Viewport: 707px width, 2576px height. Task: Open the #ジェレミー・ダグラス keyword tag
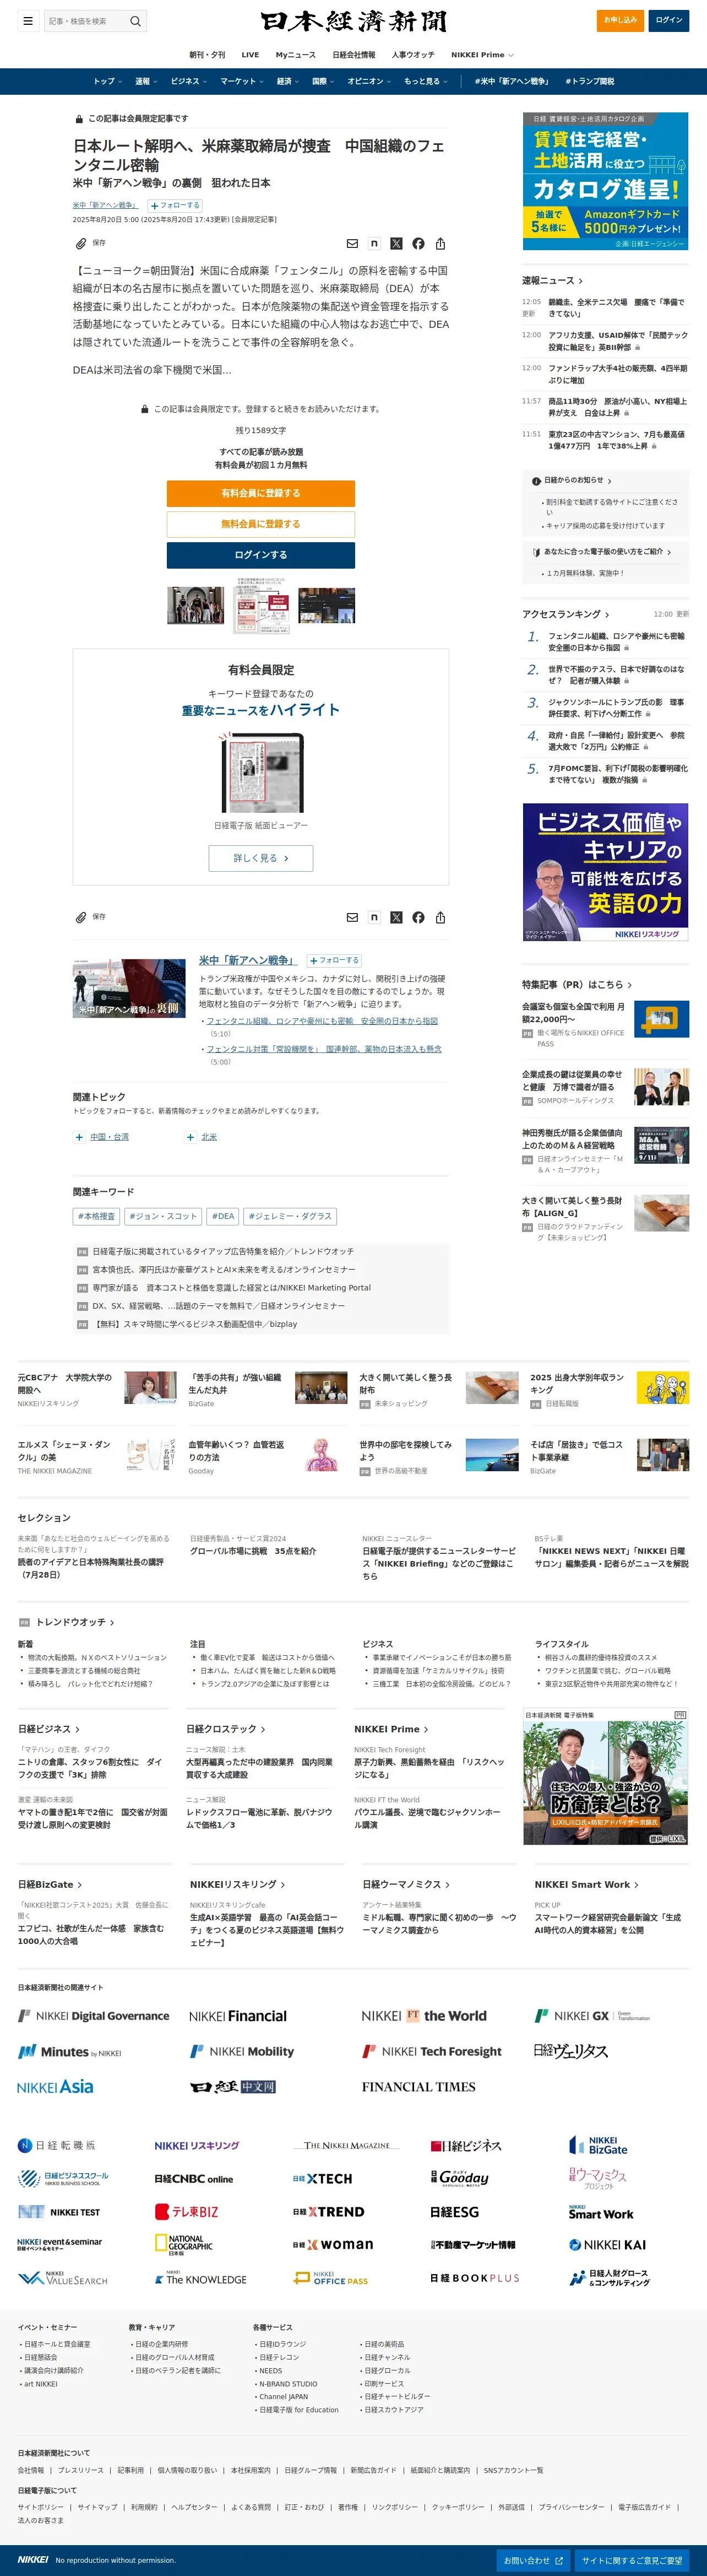pyautogui.click(x=290, y=1217)
